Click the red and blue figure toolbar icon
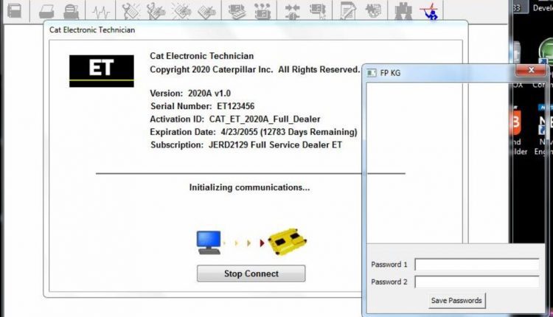553x317 pixels. click(x=429, y=11)
